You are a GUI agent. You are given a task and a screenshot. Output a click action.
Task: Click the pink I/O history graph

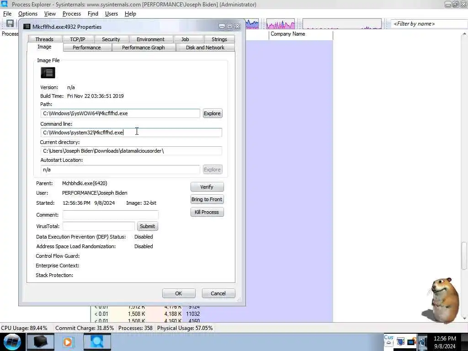click(x=280, y=24)
